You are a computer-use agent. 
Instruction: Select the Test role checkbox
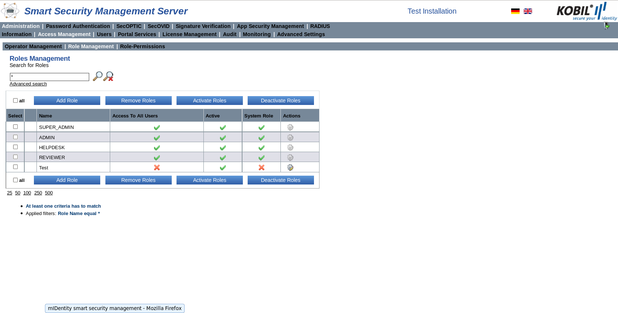point(15,167)
